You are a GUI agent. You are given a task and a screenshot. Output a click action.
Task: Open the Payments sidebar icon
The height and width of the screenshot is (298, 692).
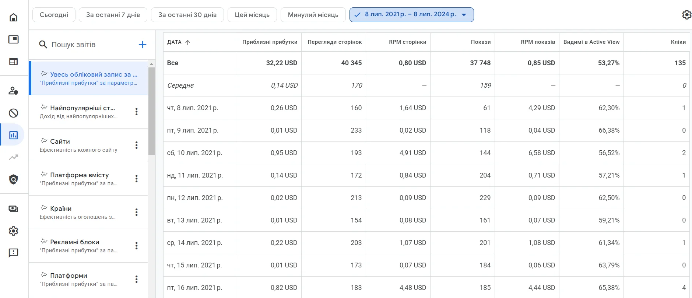coord(14,209)
